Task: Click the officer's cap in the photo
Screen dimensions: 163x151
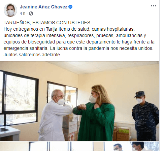Action: [140, 94]
